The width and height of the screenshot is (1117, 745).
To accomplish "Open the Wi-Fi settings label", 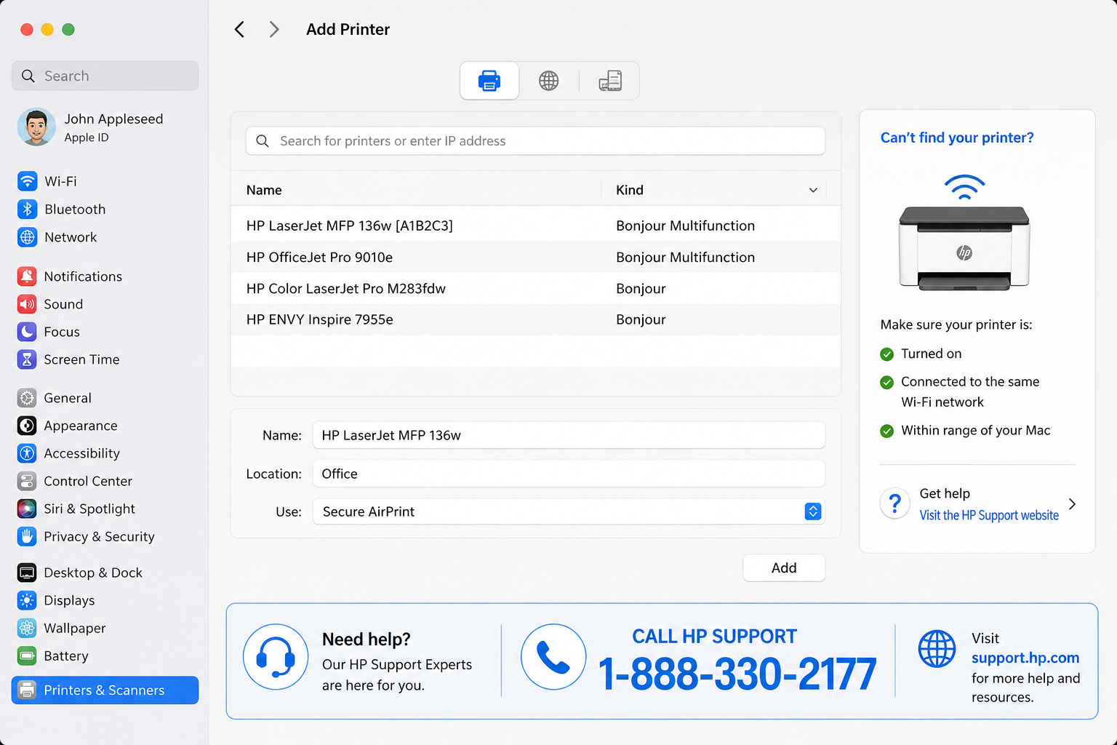I will [x=60, y=181].
